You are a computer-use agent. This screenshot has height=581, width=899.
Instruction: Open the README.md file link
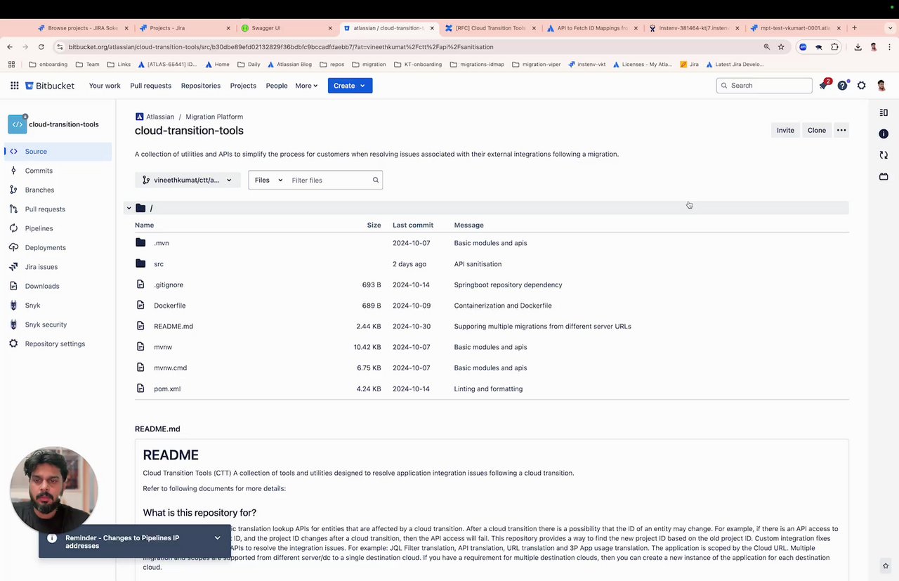click(173, 327)
